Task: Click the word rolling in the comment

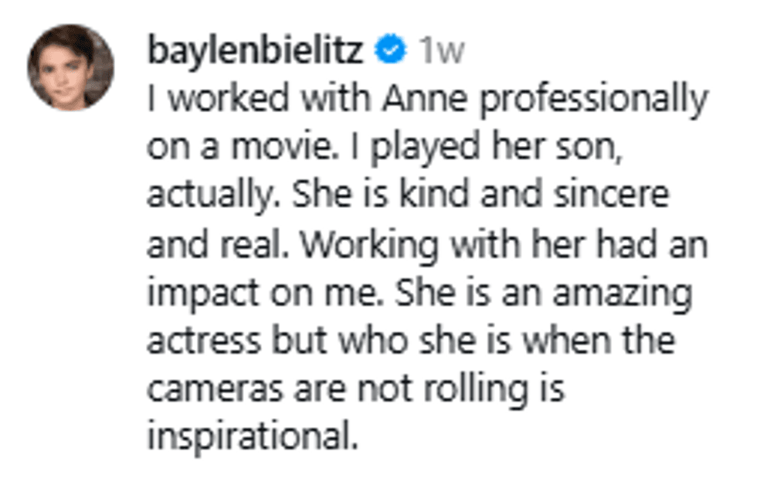Action: point(486,389)
